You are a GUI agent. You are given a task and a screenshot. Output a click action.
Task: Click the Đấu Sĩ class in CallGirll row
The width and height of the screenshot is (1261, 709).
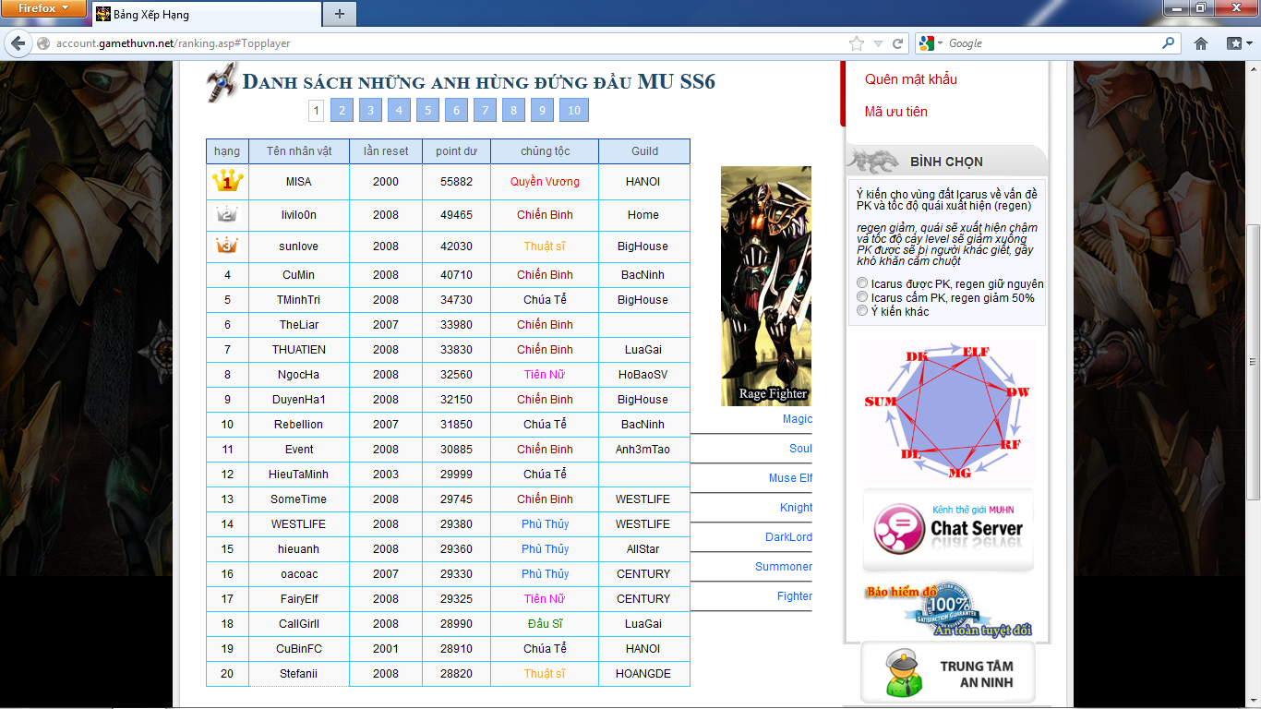pos(545,624)
